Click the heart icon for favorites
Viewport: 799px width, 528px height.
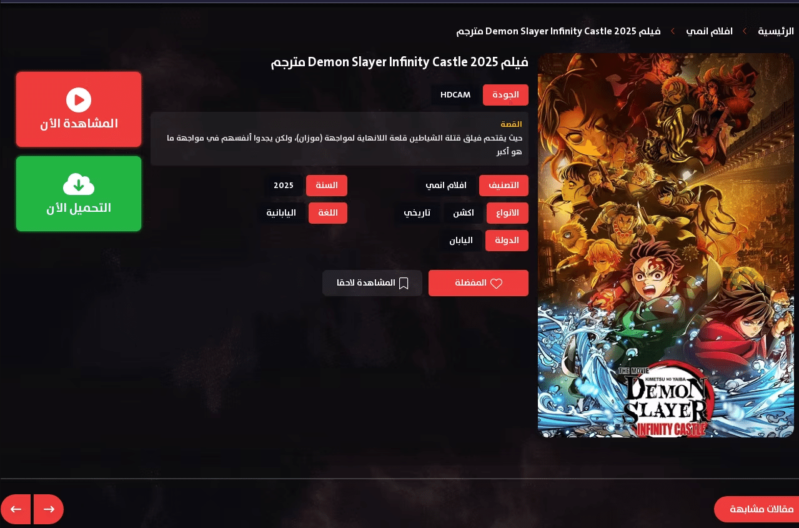pyautogui.click(x=496, y=284)
